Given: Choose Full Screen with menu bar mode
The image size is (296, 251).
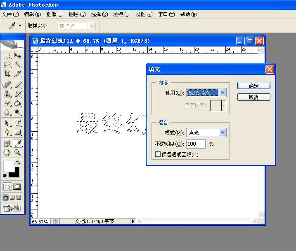Looking at the screenshot, I should (x=12, y=198).
